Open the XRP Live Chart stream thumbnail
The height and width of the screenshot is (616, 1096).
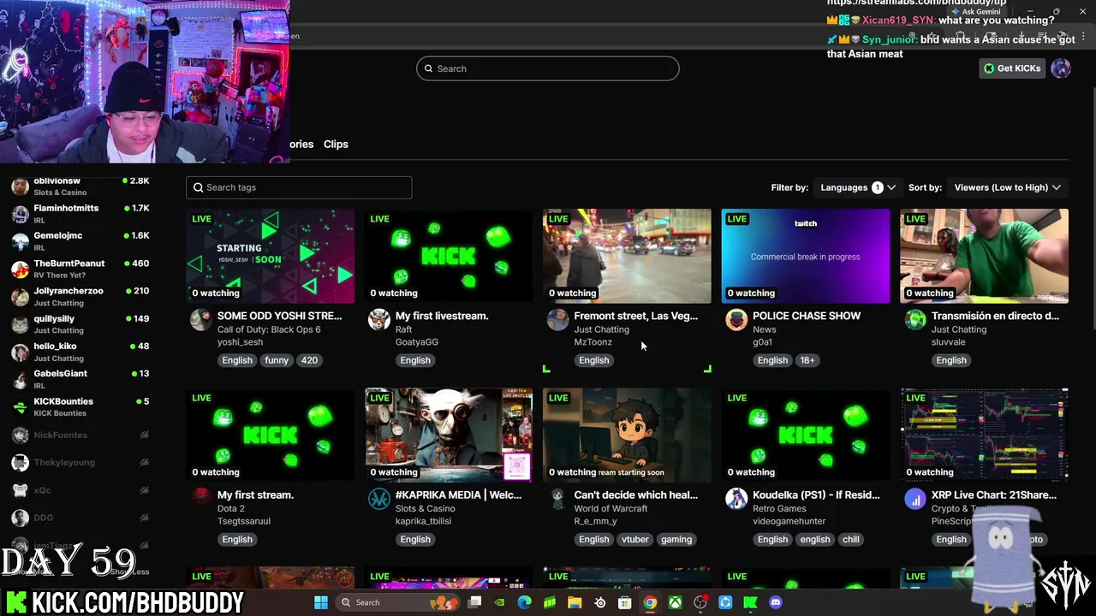(984, 435)
